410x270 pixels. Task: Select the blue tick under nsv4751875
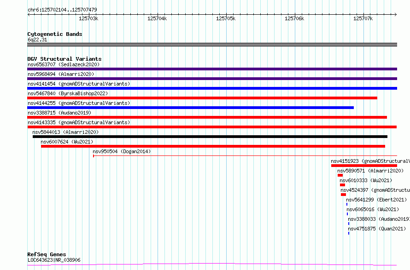(x=349, y=233)
